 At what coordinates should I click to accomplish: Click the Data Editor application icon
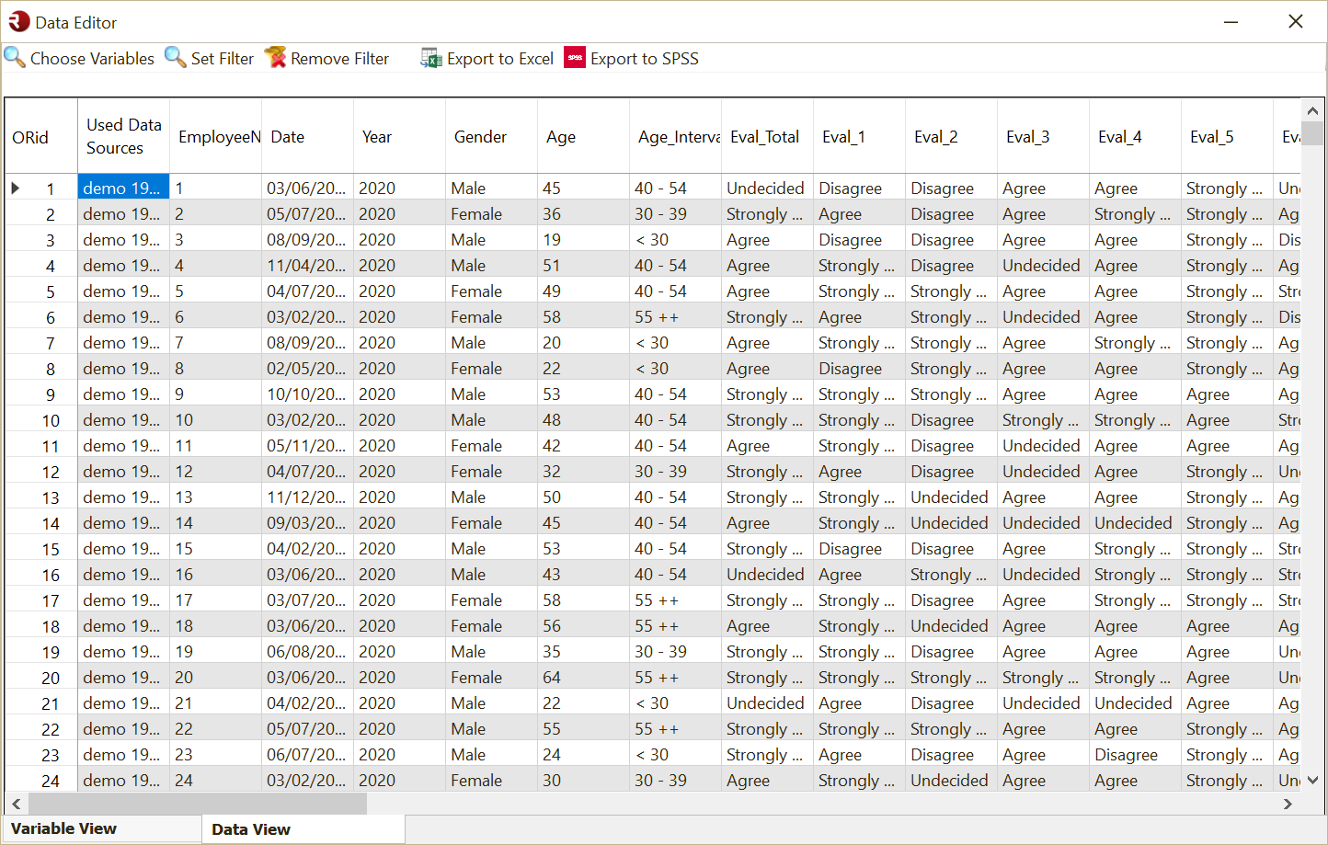[x=17, y=20]
